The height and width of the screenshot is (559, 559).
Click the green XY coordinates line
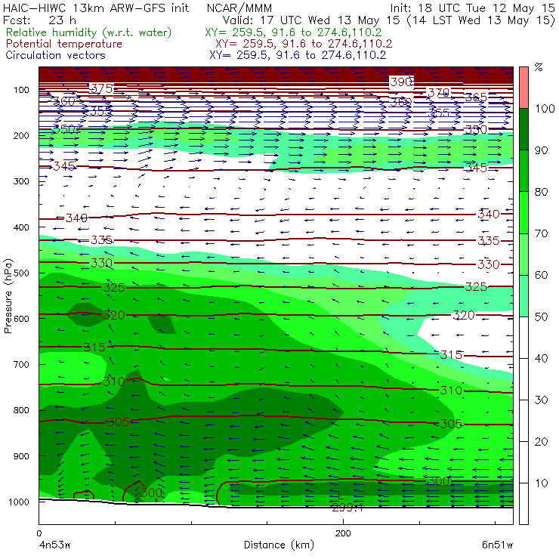pyautogui.click(x=293, y=32)
